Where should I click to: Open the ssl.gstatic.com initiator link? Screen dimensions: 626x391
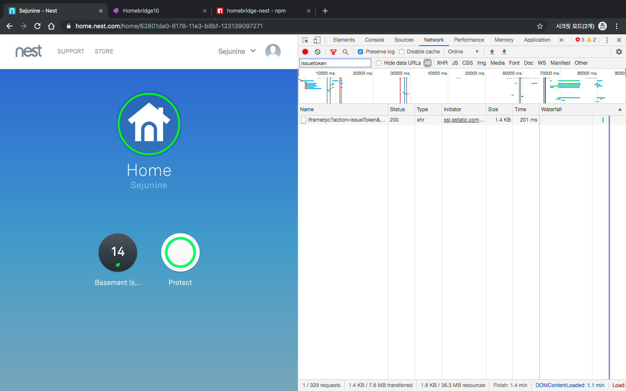click(464, 120)
